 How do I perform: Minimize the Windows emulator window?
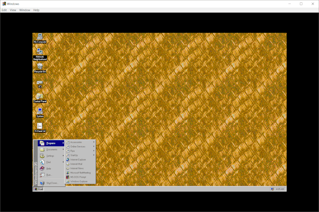pos(289,4)
